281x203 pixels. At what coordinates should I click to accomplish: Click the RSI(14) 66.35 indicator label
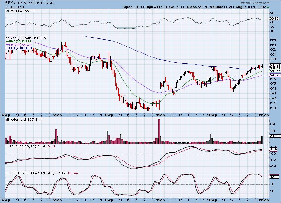click(22, 11)
